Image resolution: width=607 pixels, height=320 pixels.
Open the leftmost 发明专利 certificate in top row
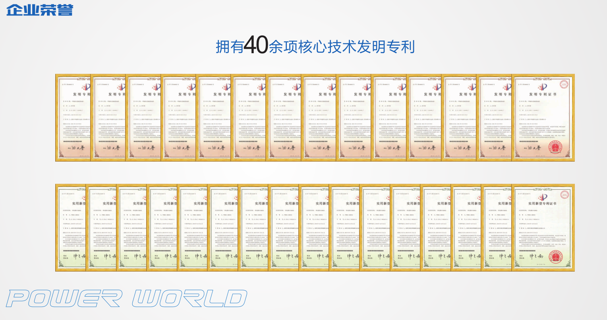(73, 118)
